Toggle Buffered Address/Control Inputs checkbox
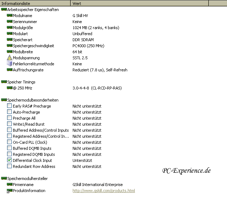The height and width of the screenshot is (197, 227). (9, 130)
